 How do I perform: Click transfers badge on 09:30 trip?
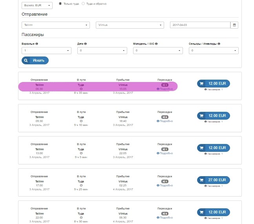tap(164, 117)
